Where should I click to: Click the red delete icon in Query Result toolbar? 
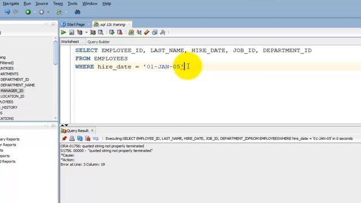tap(87, 139)
